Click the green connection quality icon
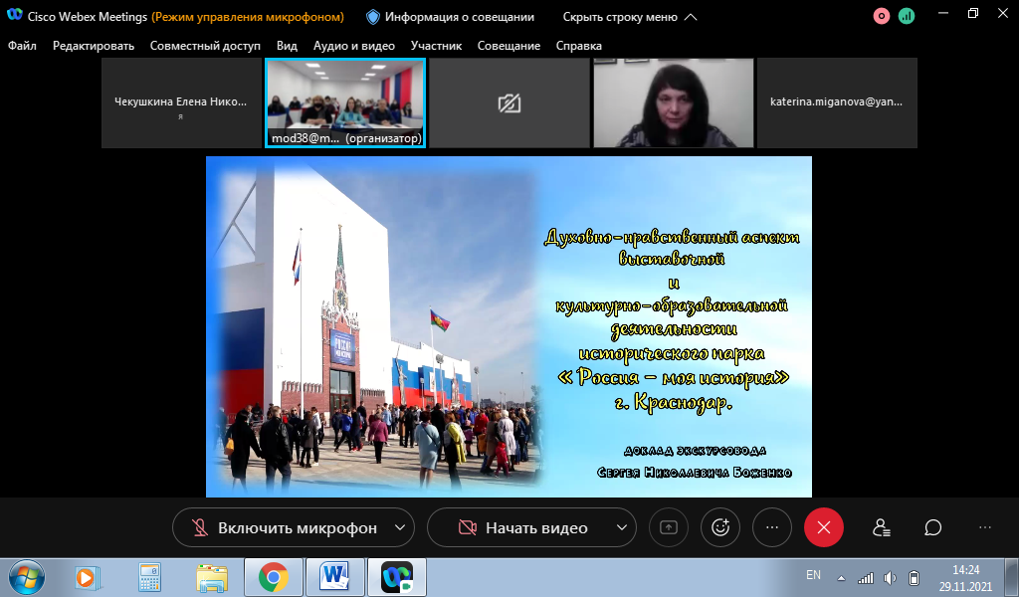 click(907, 16)
